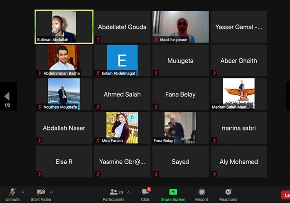The image size is (290, 203).
Task: Select Fana Belay's family photo tile
Action: pos(181,128)
